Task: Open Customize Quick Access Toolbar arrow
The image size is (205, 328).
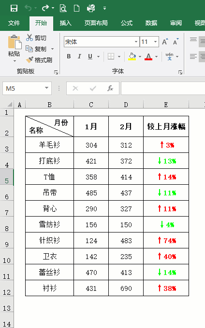Action: coord(104,8)
